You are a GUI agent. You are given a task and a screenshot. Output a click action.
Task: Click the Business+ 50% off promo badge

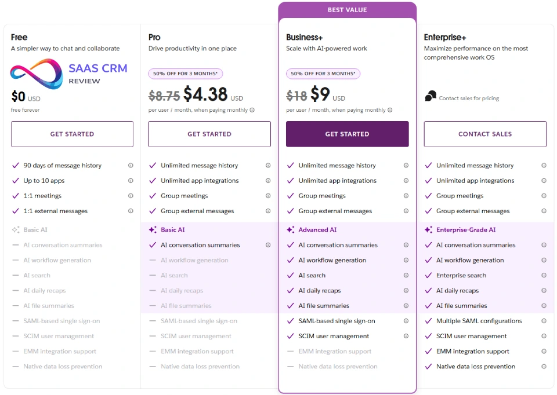tap(323, 74)
